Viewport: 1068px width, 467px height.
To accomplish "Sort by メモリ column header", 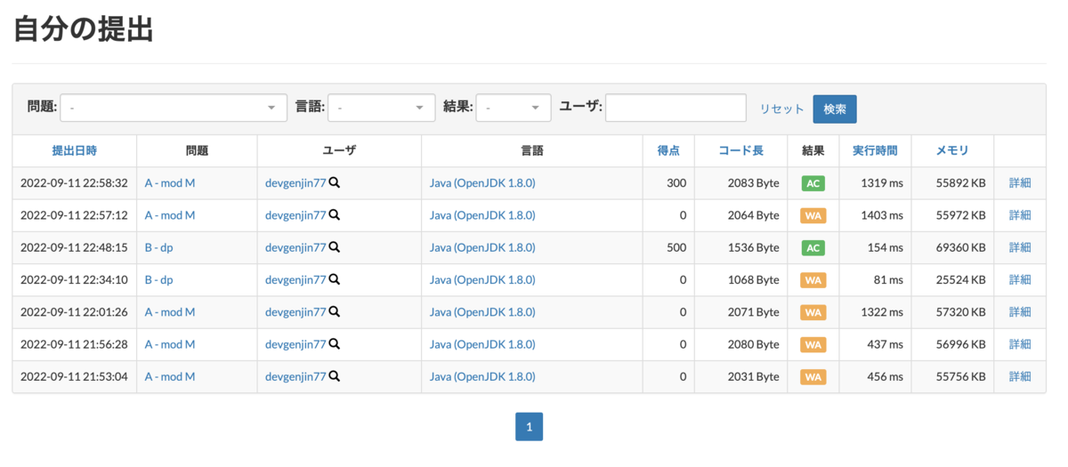I will coord(952,151).
